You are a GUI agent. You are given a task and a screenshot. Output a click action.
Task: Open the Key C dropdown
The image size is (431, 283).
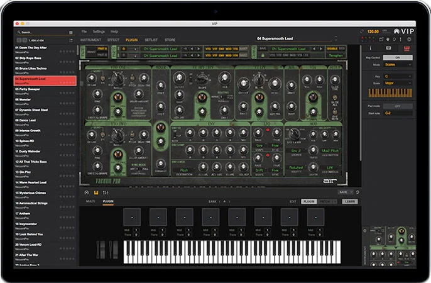tap(398, 76)
